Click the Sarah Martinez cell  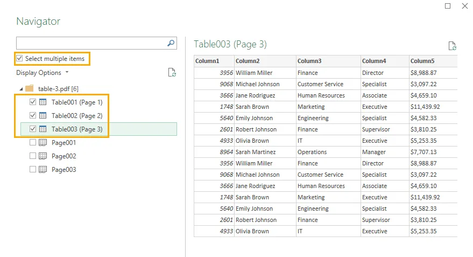pos(265,152)
